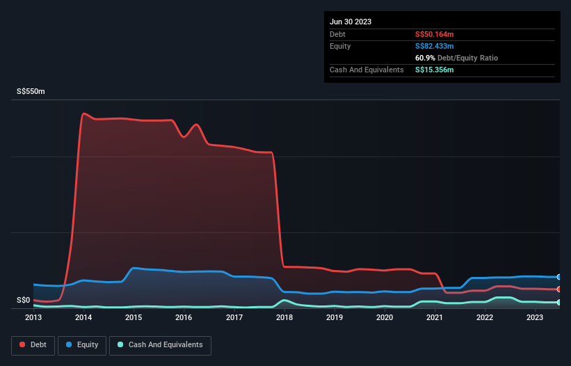Toggle the Debt legend button
The width and height of the screenshot is (571, 366).
pos(33,345)
